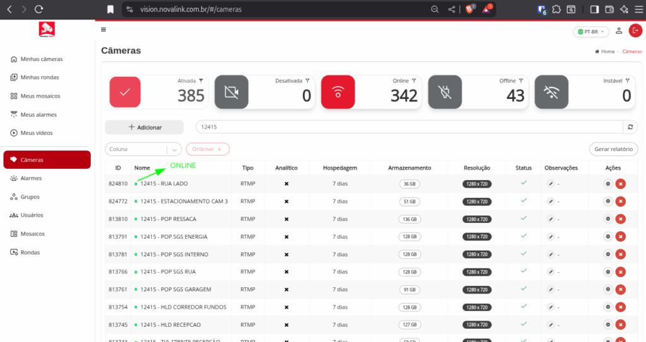The image size is (646, 342).
Task: Click the hamburger menu icon
Action: point(103,30)
